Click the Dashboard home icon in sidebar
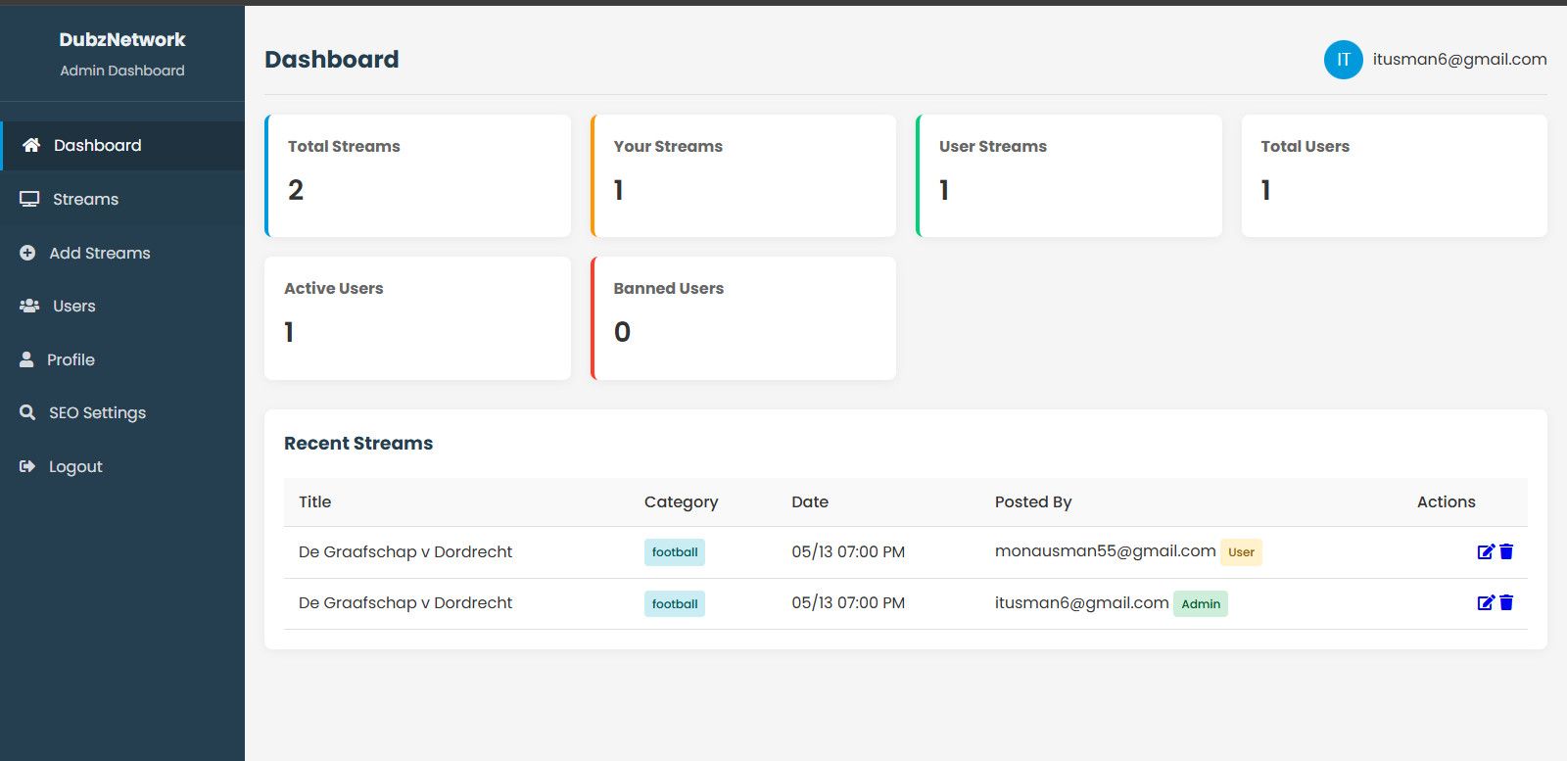Screen dimensions: 1567x761 point(31,145)
